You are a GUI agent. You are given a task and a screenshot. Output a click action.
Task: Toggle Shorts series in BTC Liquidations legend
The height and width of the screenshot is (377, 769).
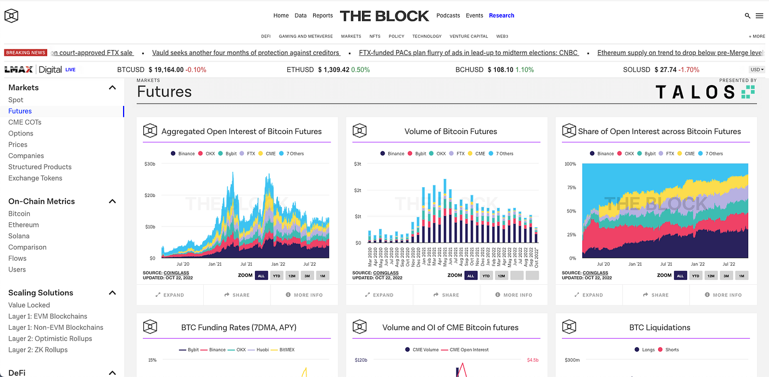tap(668, 350)
